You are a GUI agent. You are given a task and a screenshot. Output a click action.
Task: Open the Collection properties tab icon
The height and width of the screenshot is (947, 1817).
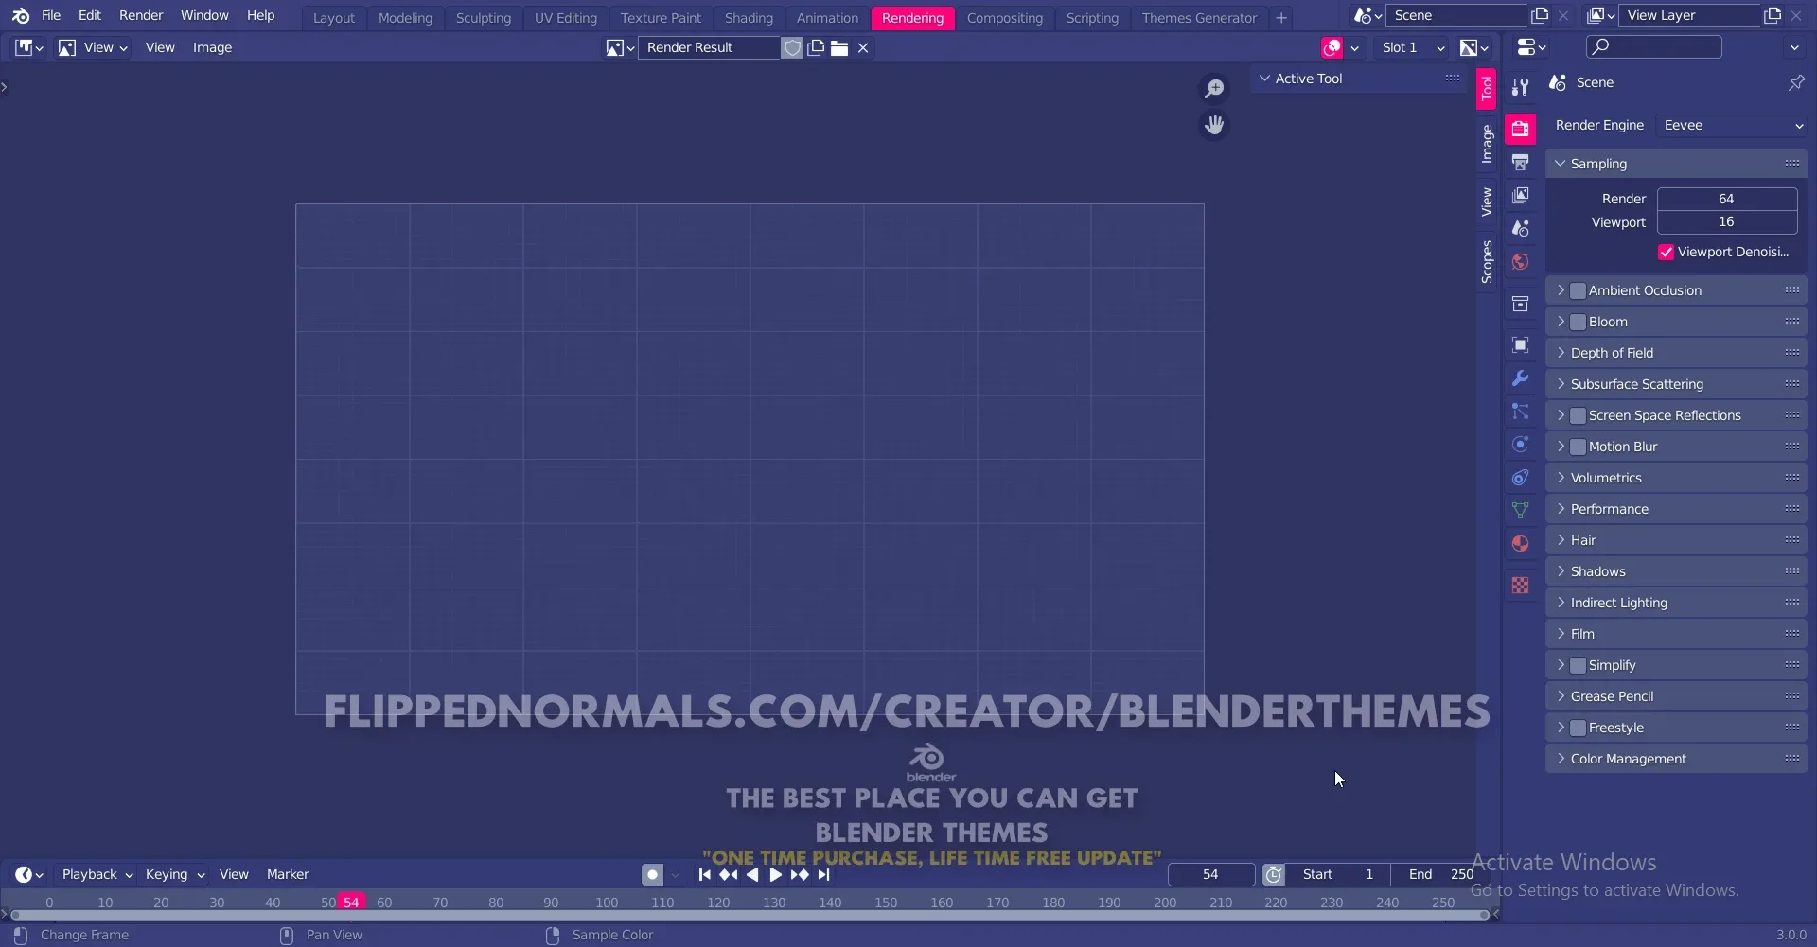coord(1520,304)
